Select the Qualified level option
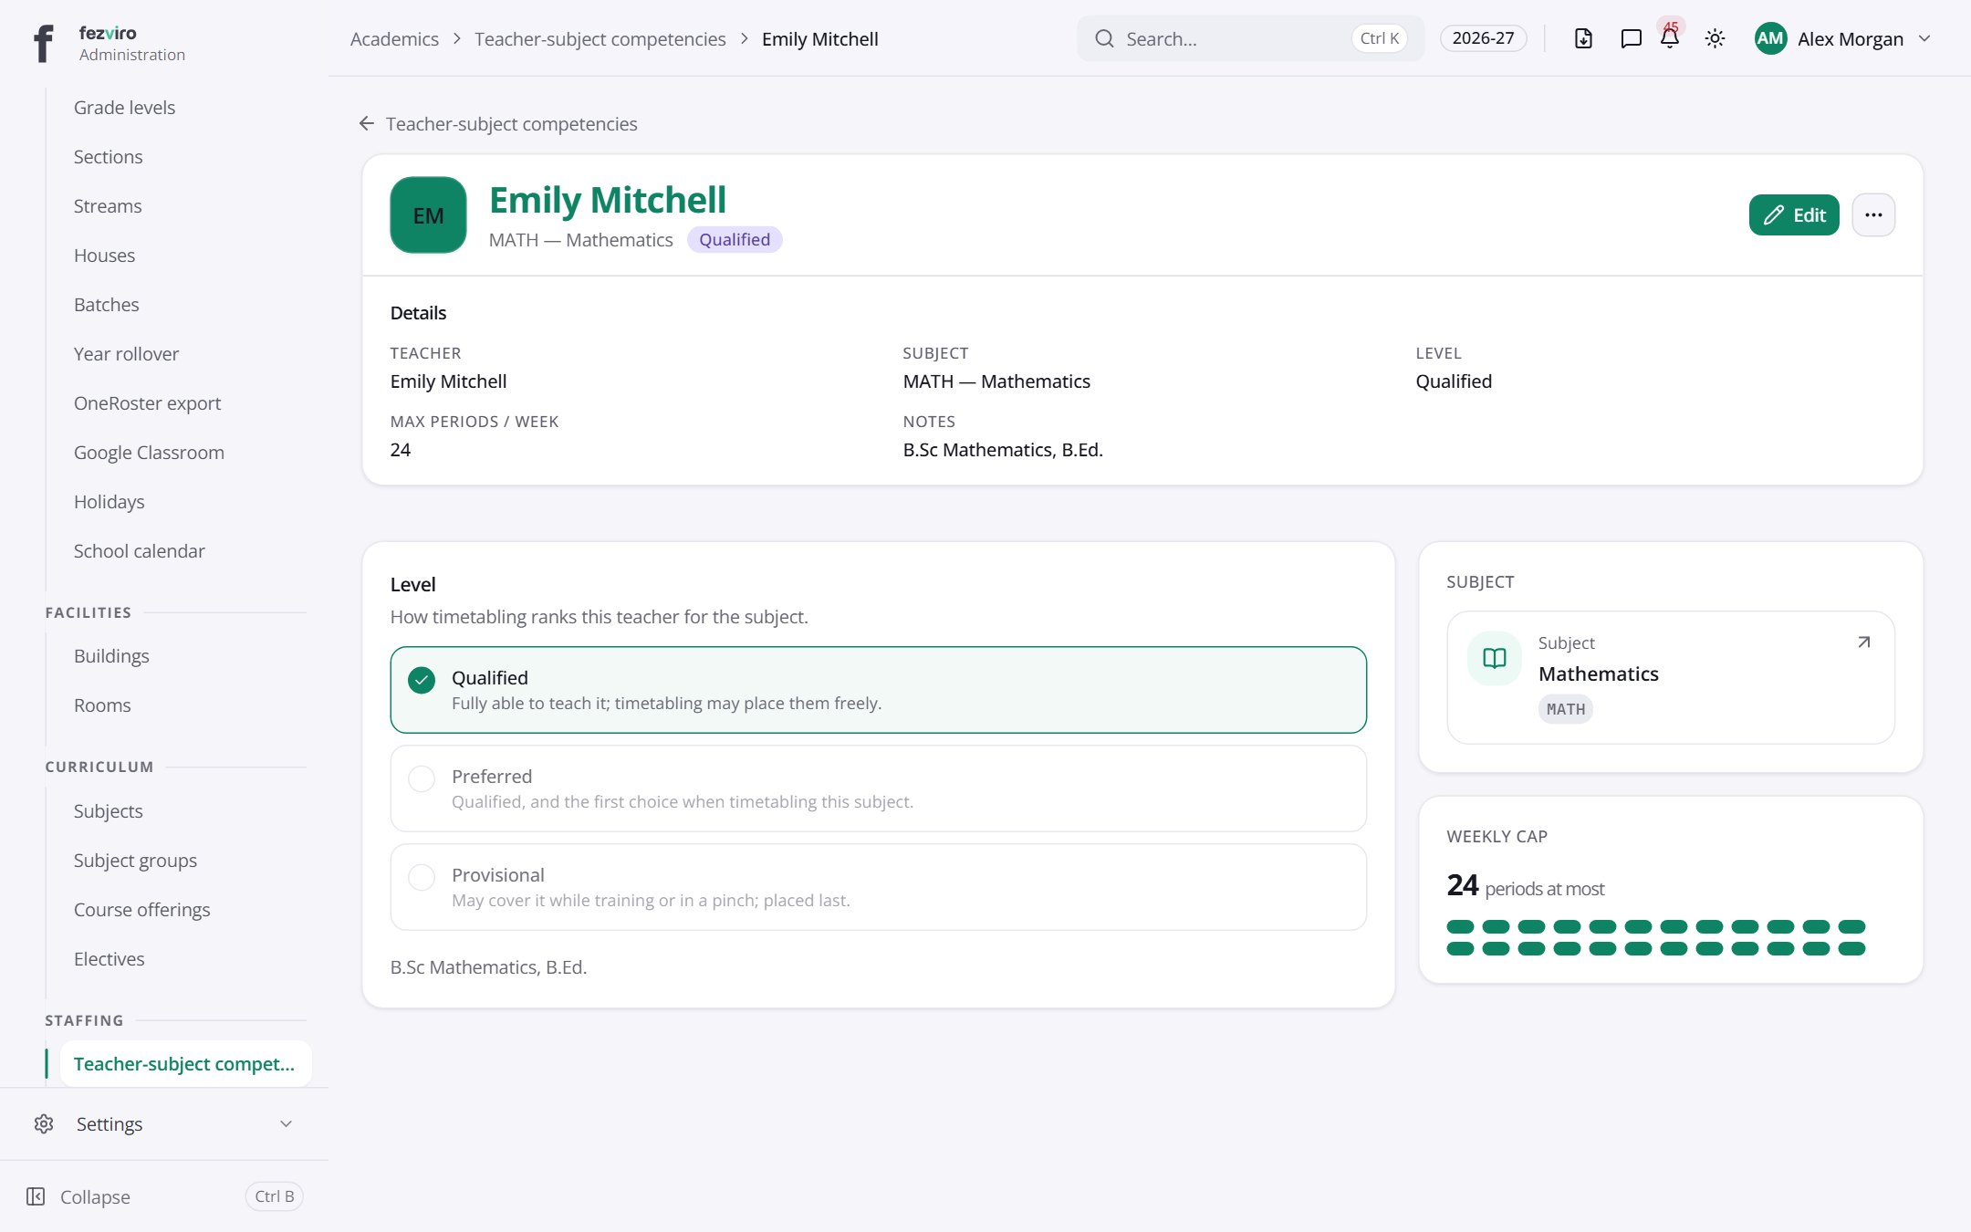Screen dimensions: 1971x1232 [x=878, y=690]
